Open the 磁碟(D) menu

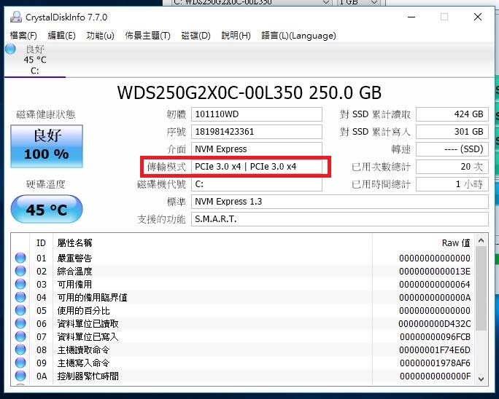pyautogui.click(x=196, y=36)
